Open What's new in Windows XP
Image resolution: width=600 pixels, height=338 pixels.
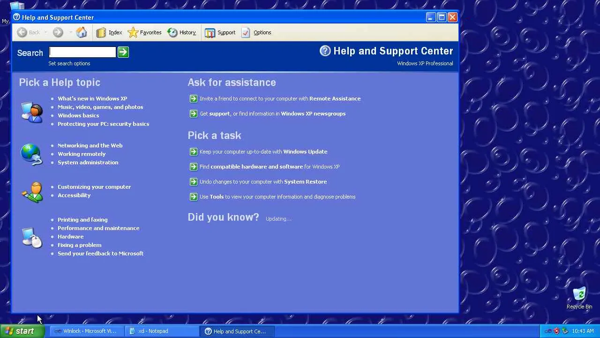click(x=92, y=99)
